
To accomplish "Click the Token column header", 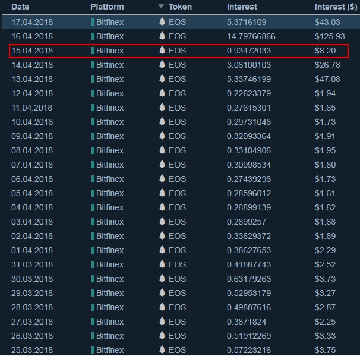I will (x=180, y=7).
